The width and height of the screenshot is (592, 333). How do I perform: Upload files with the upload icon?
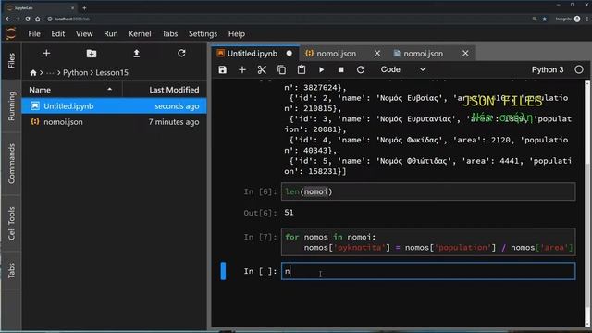[137, 54]
